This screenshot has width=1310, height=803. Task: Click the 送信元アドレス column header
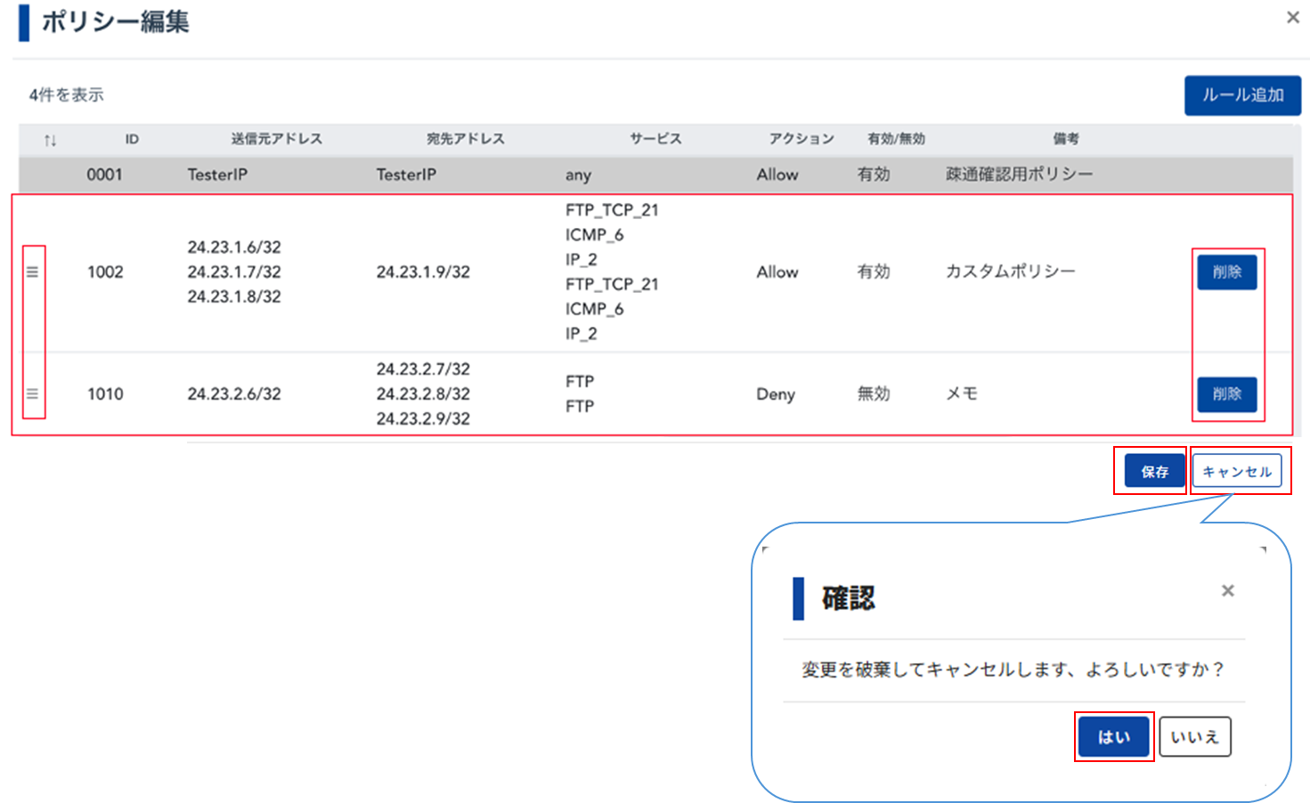(276, 139)
